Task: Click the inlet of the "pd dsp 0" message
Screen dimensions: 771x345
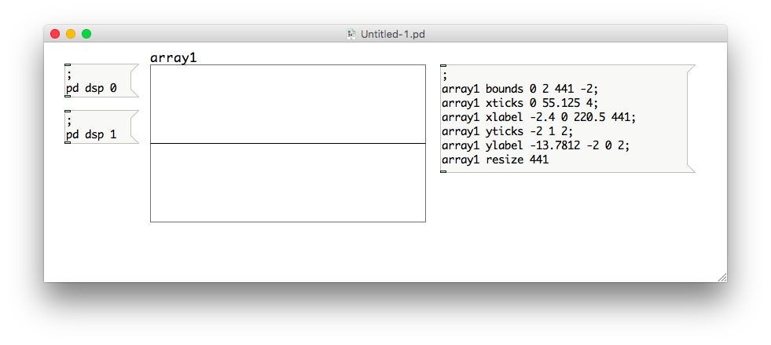Action: (68, 65)
